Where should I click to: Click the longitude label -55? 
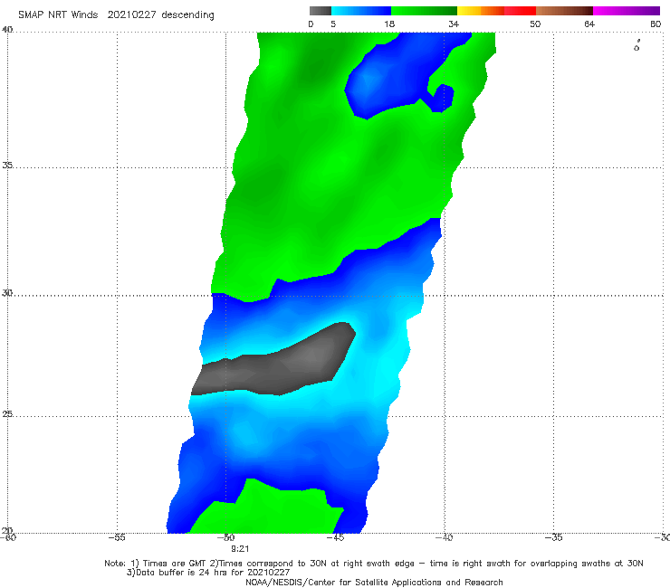click(117, 537)
